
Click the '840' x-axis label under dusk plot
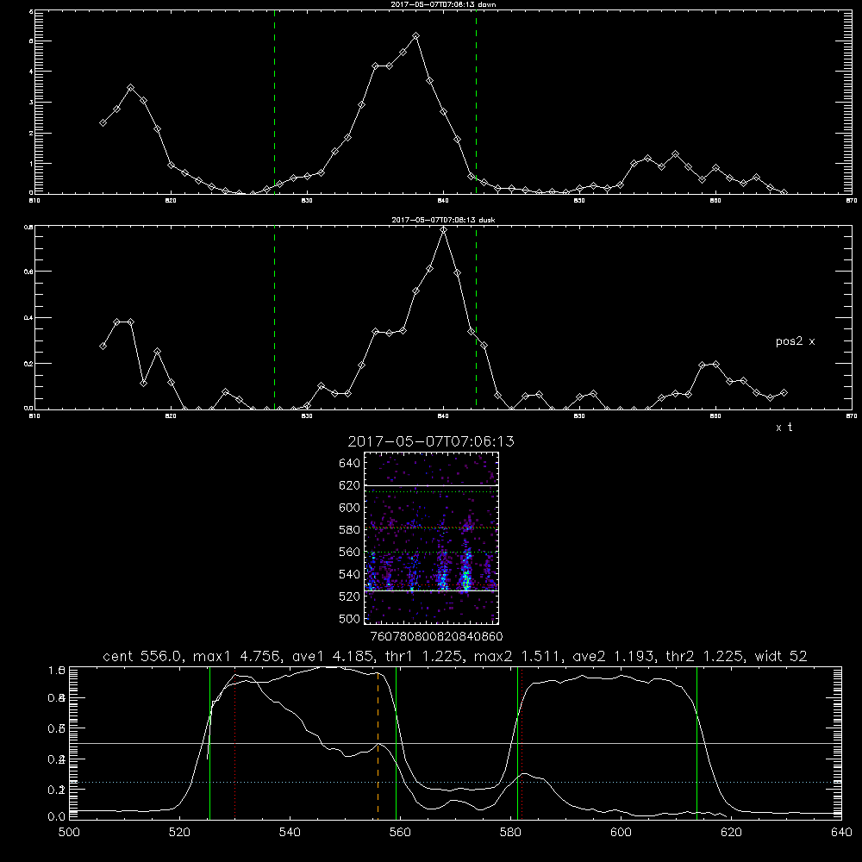tap(444, 416)
